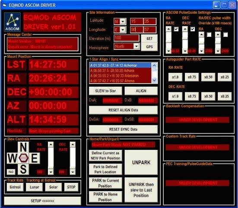Collapse panels with SETUP <<<<<<< button
The image size is (238, 208).
[42, 201]
